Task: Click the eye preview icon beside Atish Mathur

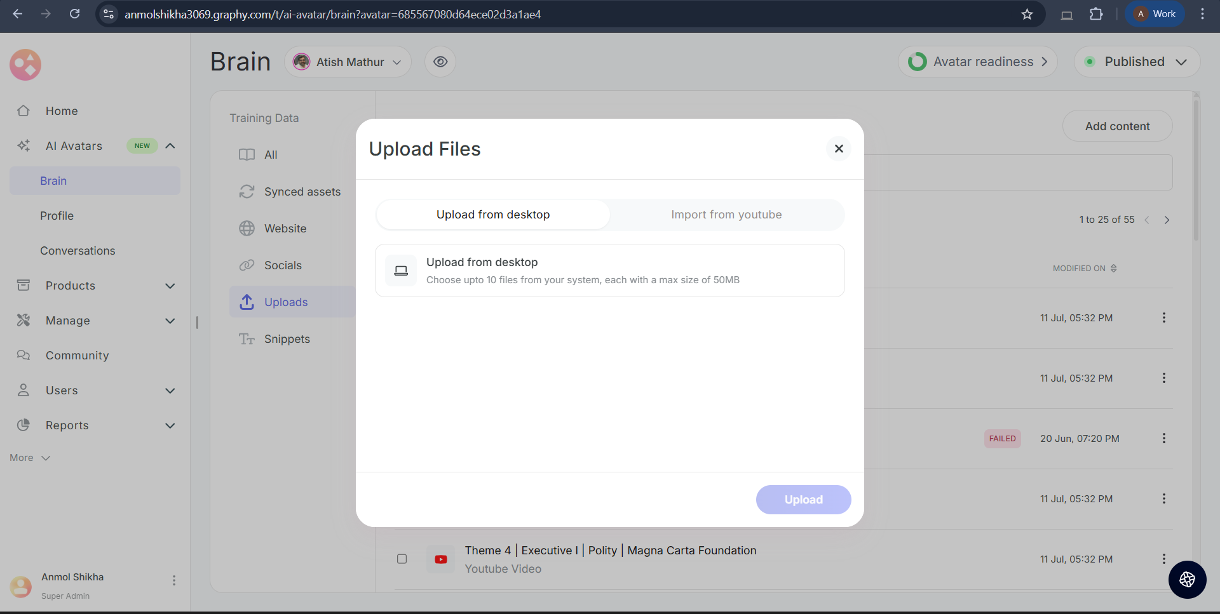Action: tap(440, 62)
